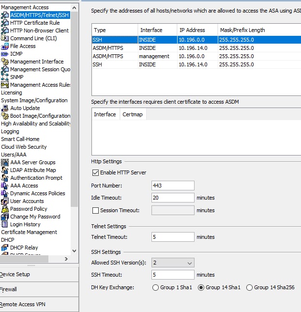Click the HTTP Certificate Rule icon

pyautogui.click(x=5, y=23)
